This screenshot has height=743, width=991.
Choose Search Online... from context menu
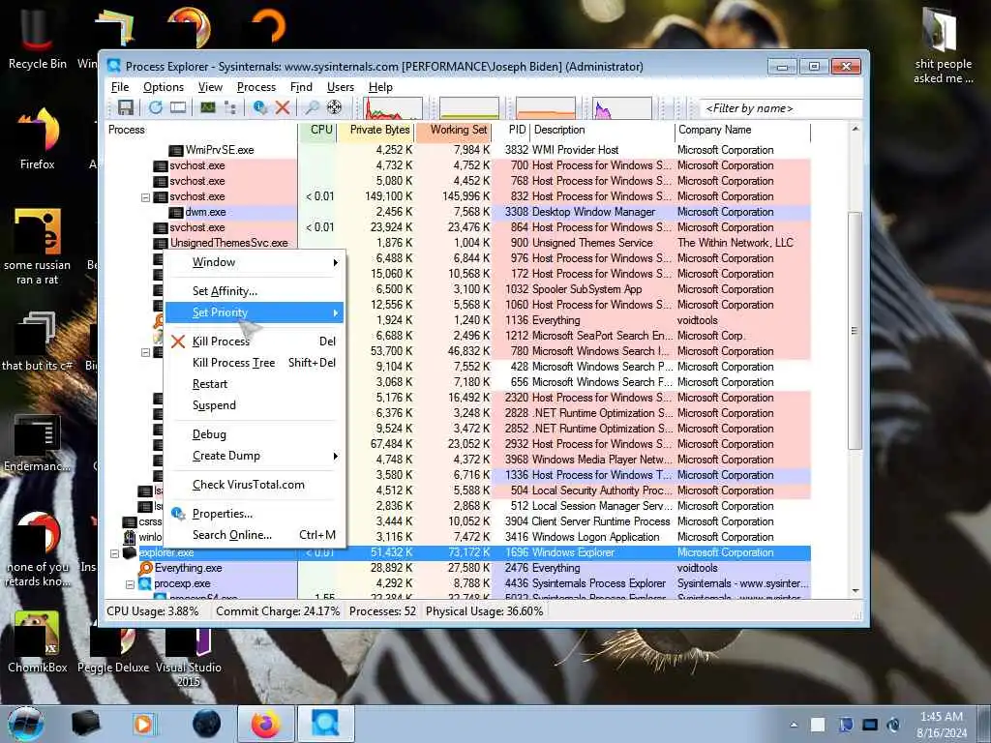click(x=255, y=535)
